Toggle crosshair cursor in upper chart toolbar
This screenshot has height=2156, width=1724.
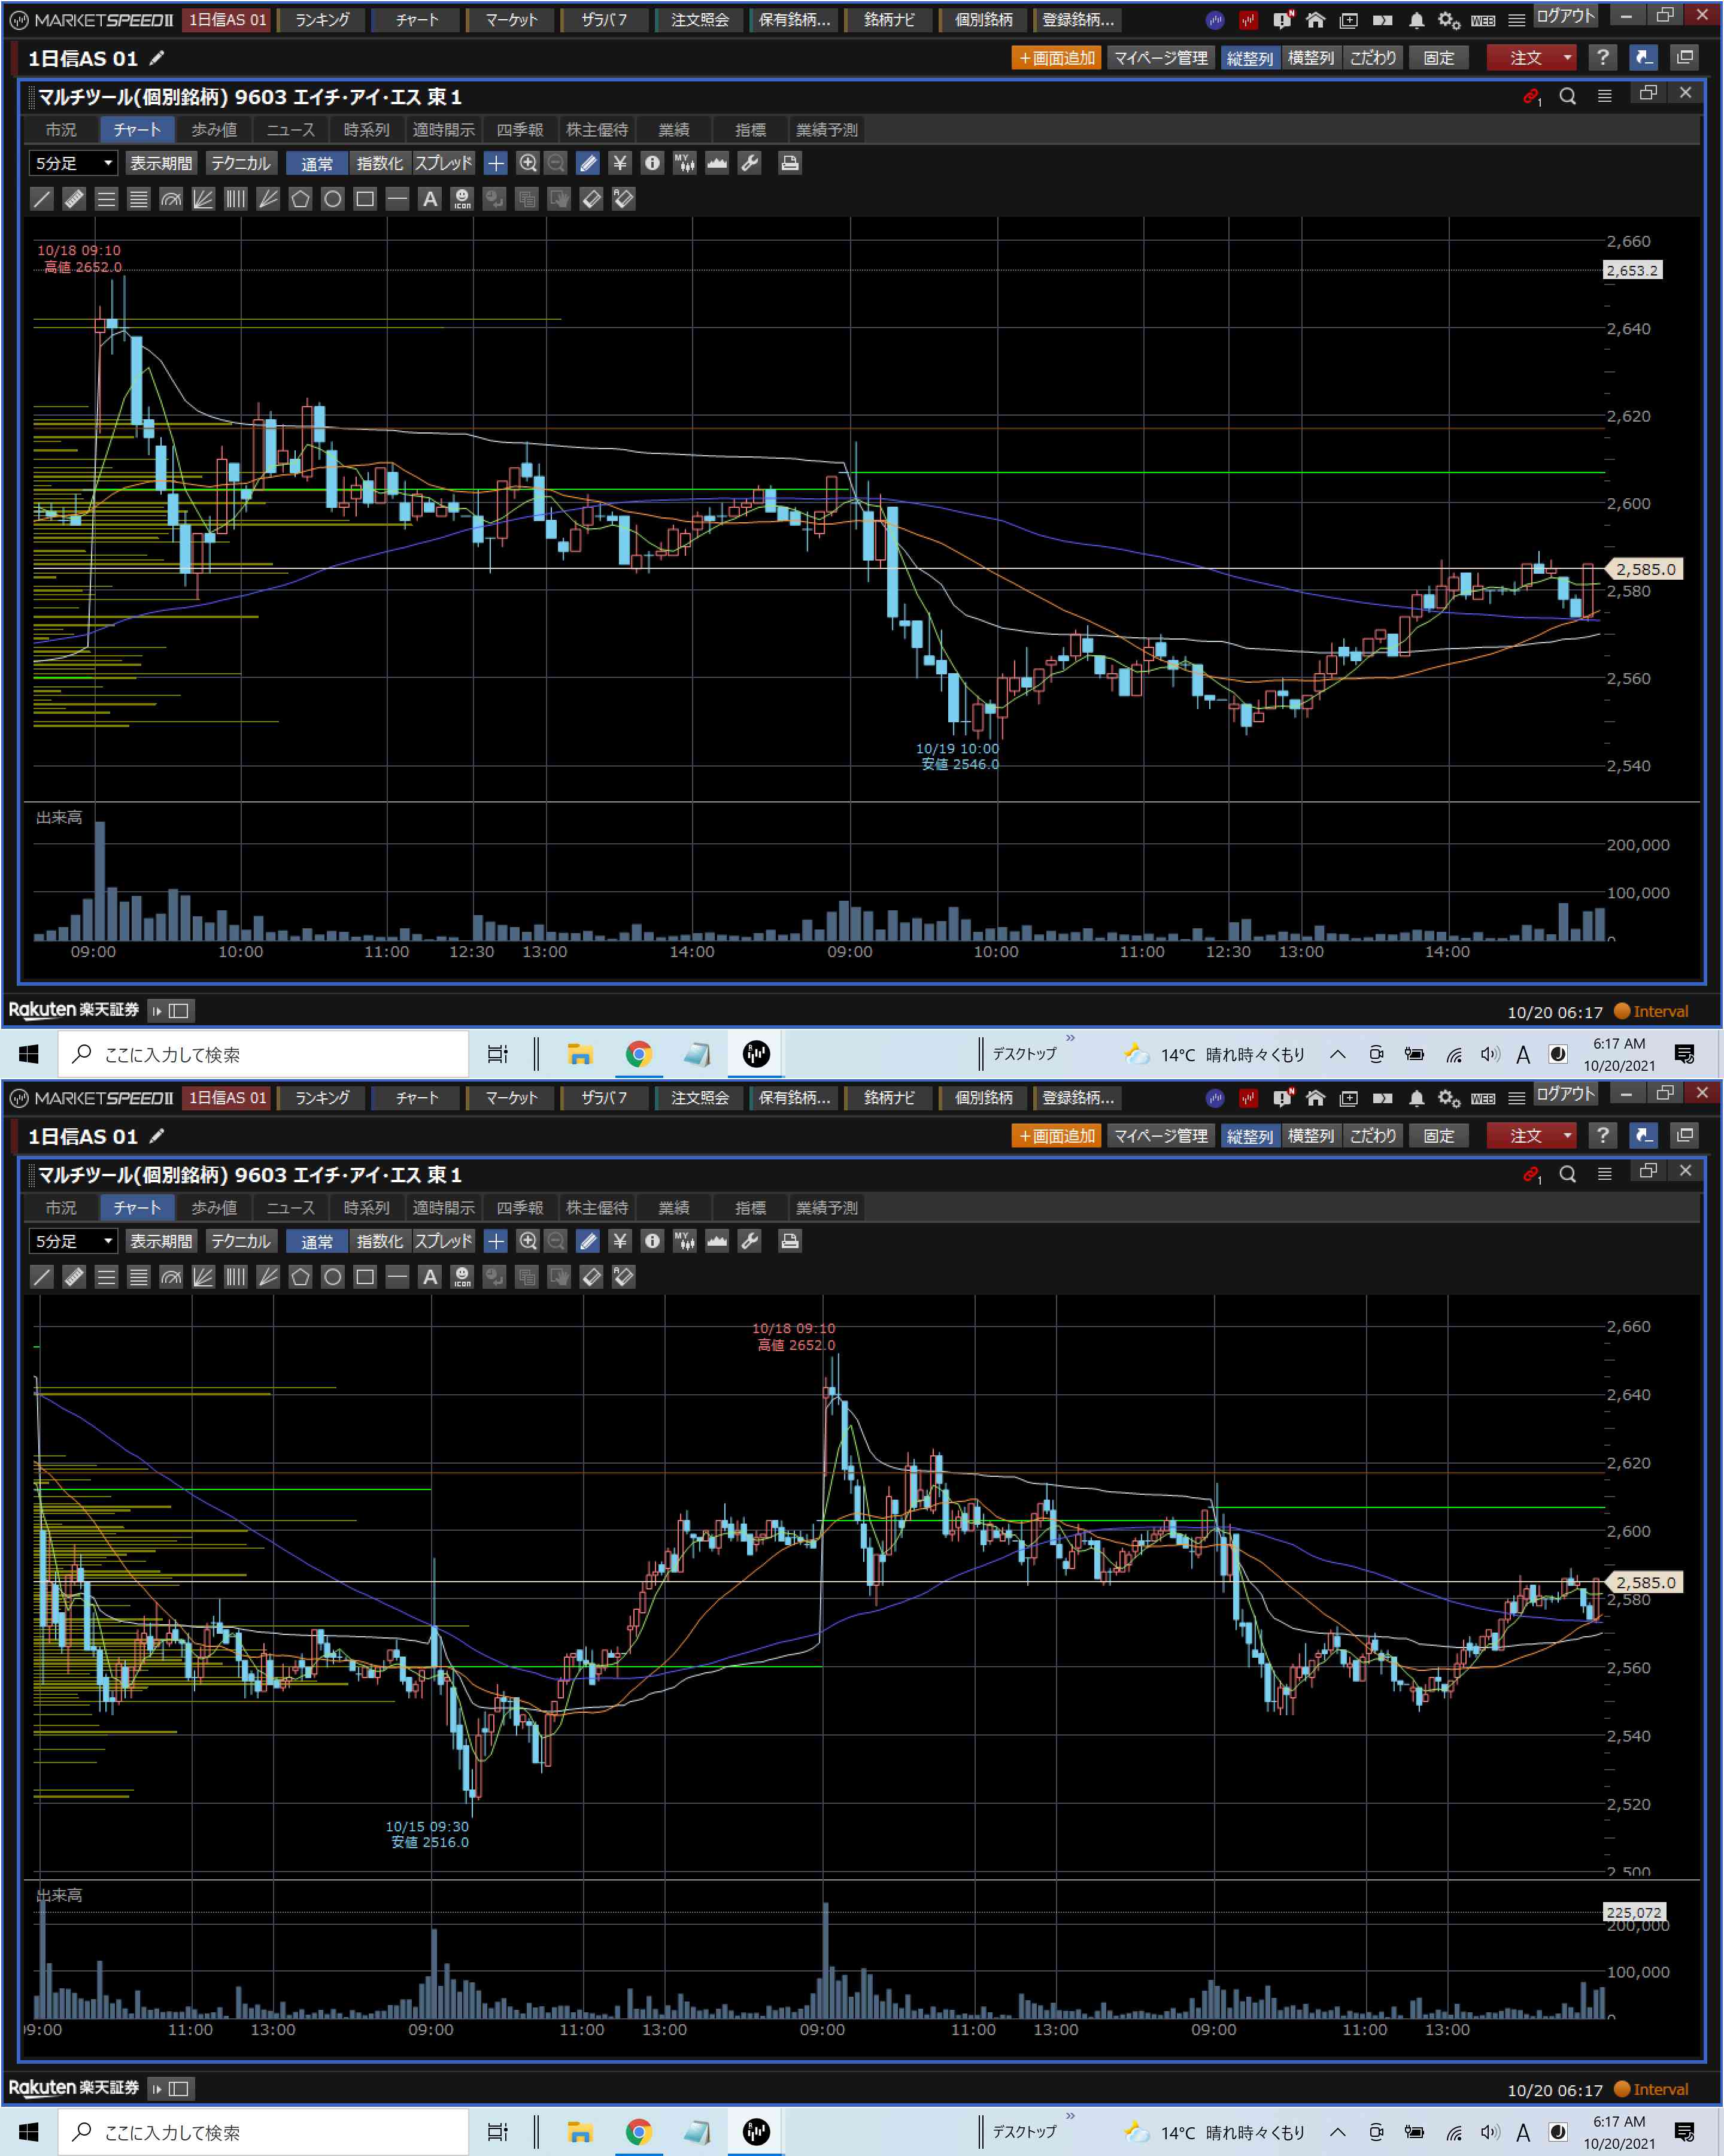(x=496, y=163)
